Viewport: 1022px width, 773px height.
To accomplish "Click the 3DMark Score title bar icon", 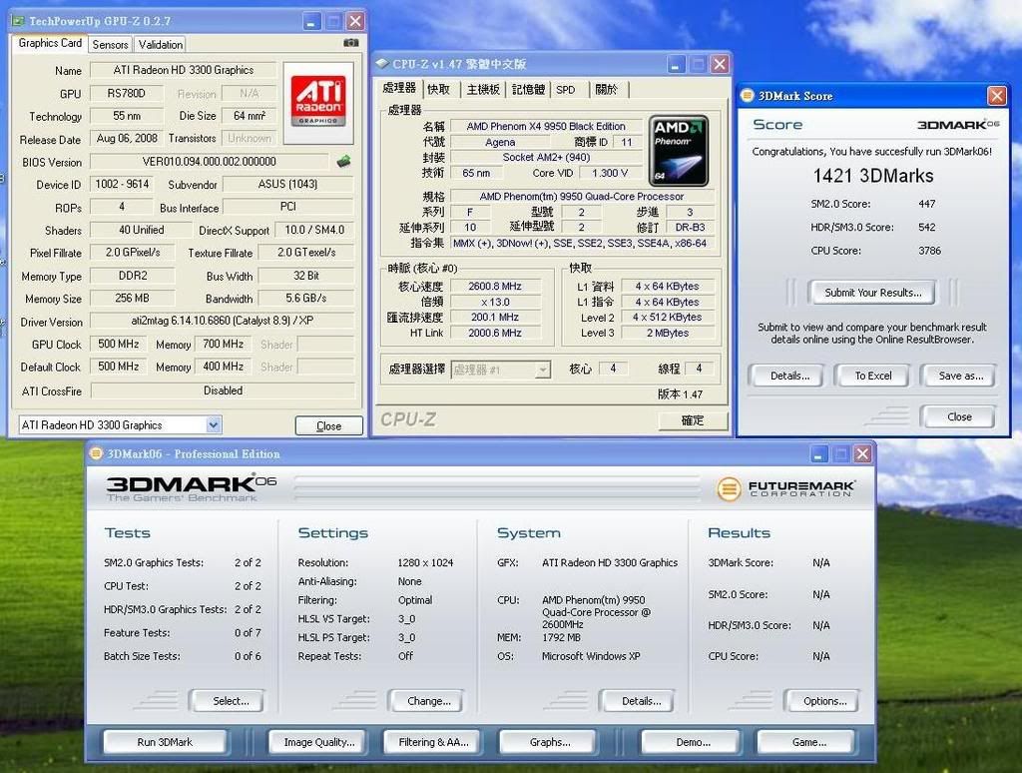I will point(747,95).
